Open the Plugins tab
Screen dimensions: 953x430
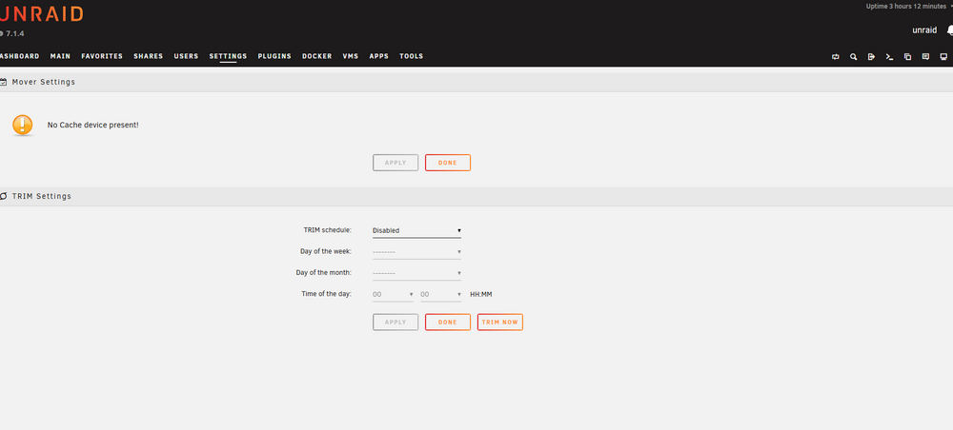tap(274, 56)
